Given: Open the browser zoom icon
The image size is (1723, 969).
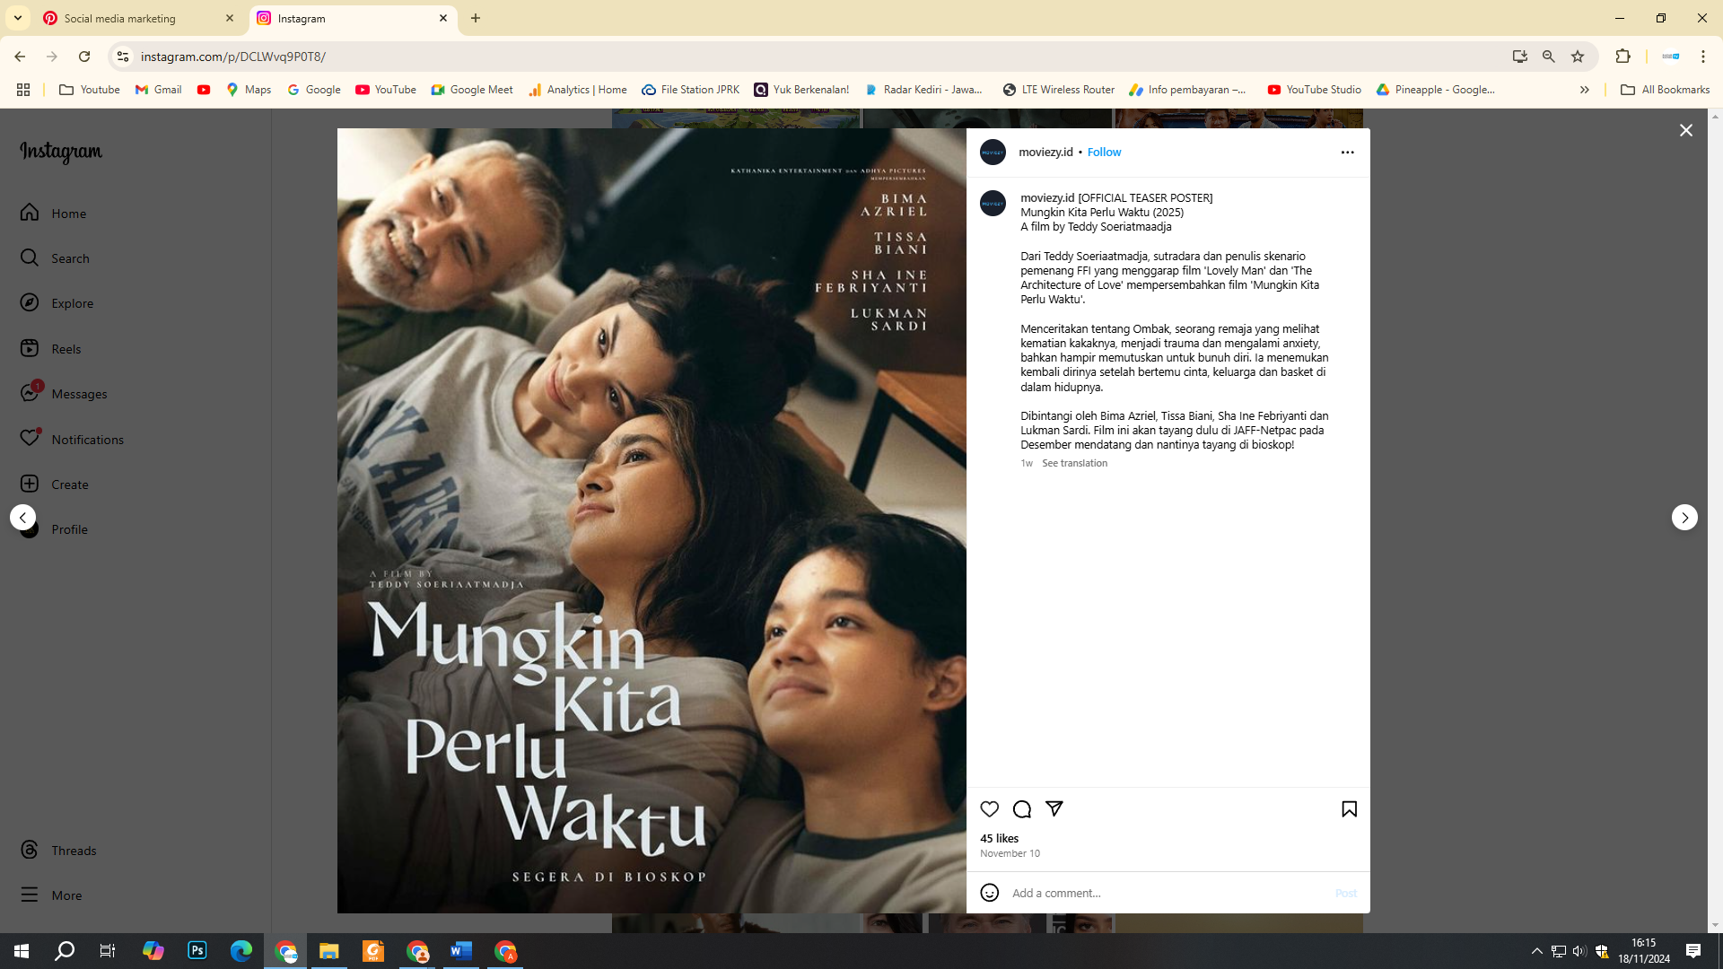Looking at the screenshot, I should click(1548, 57).
